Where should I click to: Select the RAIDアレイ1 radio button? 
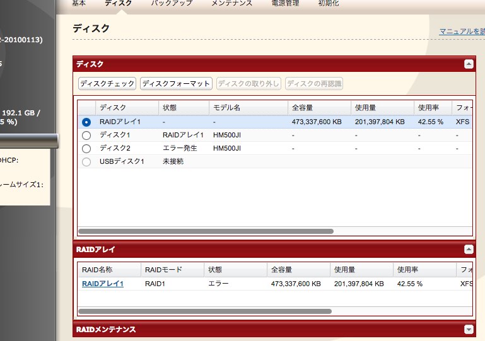pos(86,122)
